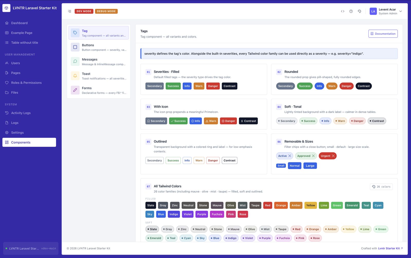Click the filled Yellow color tag
The height and width of the screenshot is (258, 411).
pos(311,205)
